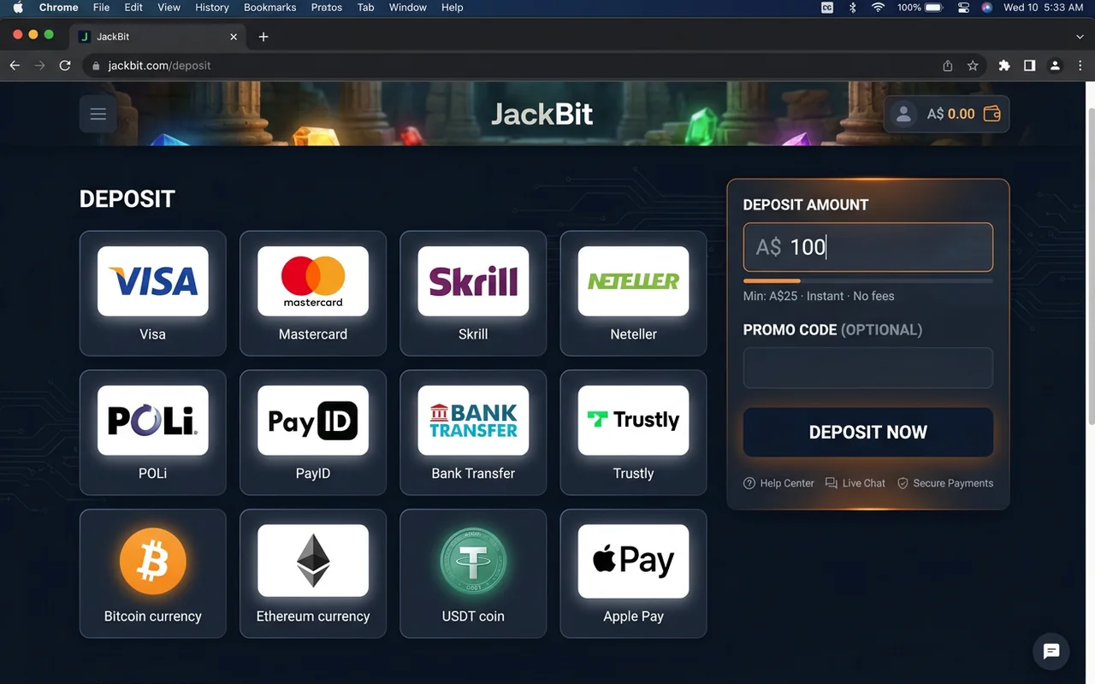1095x684 pixels.
Task: Click the promo code input field
Action: [868, 369]
